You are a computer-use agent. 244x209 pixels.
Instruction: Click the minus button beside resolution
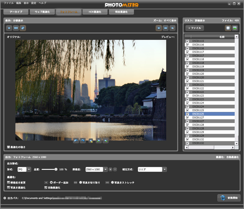(x=115, y=169)
